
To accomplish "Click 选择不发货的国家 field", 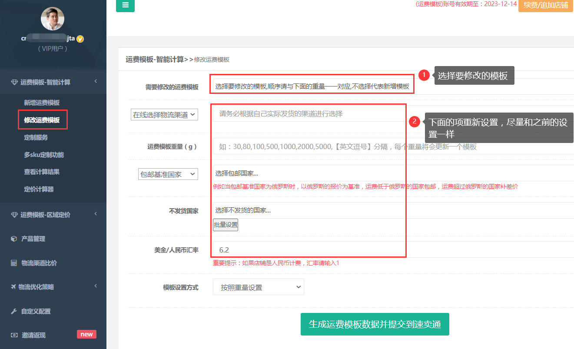I will pos(393,210).
